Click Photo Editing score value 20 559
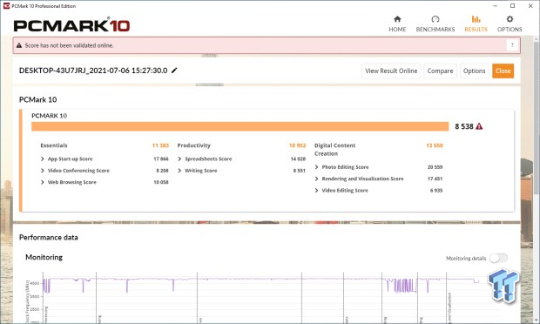 pyautogui.click(x=435, y=167)
